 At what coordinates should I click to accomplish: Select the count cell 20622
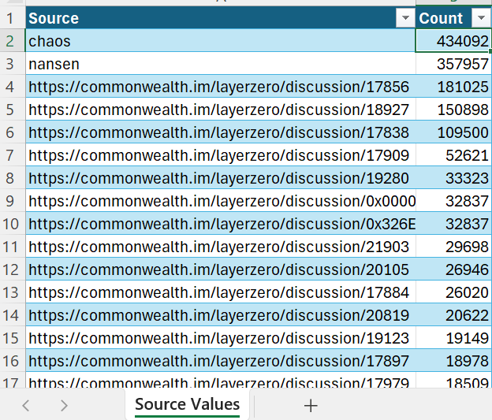click(453, 315)
